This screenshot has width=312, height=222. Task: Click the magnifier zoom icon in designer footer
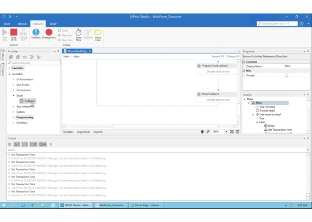click(208, 132)
